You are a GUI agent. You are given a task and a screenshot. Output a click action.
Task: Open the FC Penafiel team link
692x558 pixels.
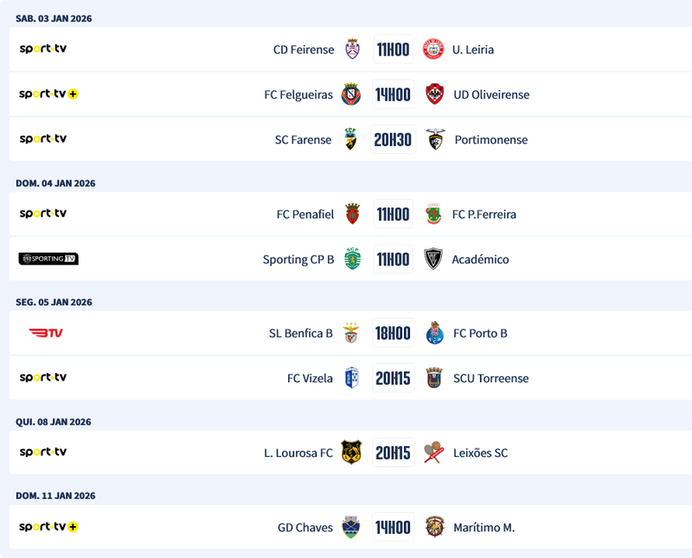pyautogui.click(x=304, y=214)
